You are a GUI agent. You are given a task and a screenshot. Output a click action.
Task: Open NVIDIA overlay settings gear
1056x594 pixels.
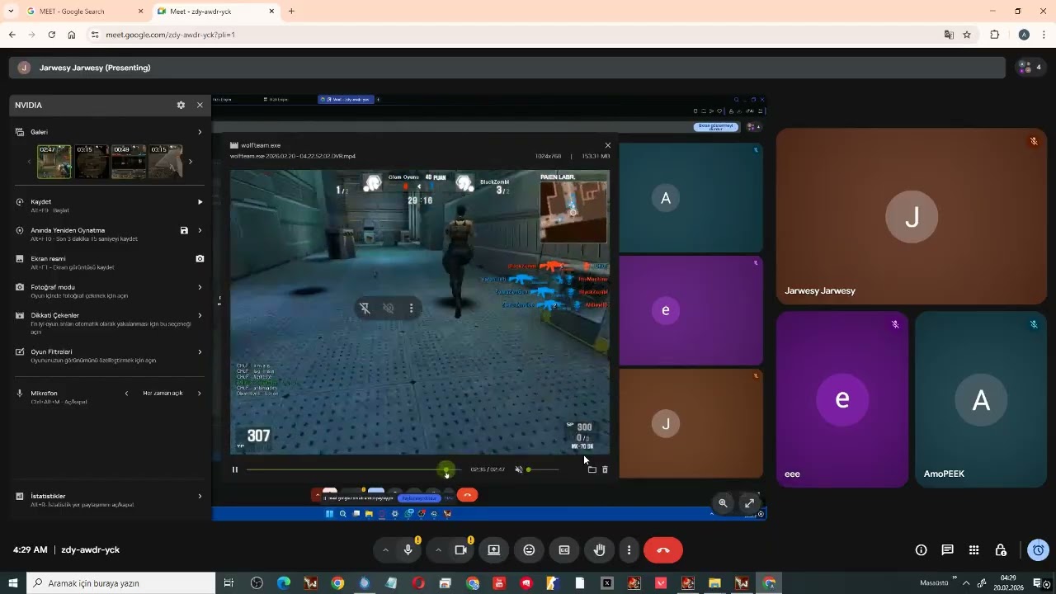[x=181, y=105]
